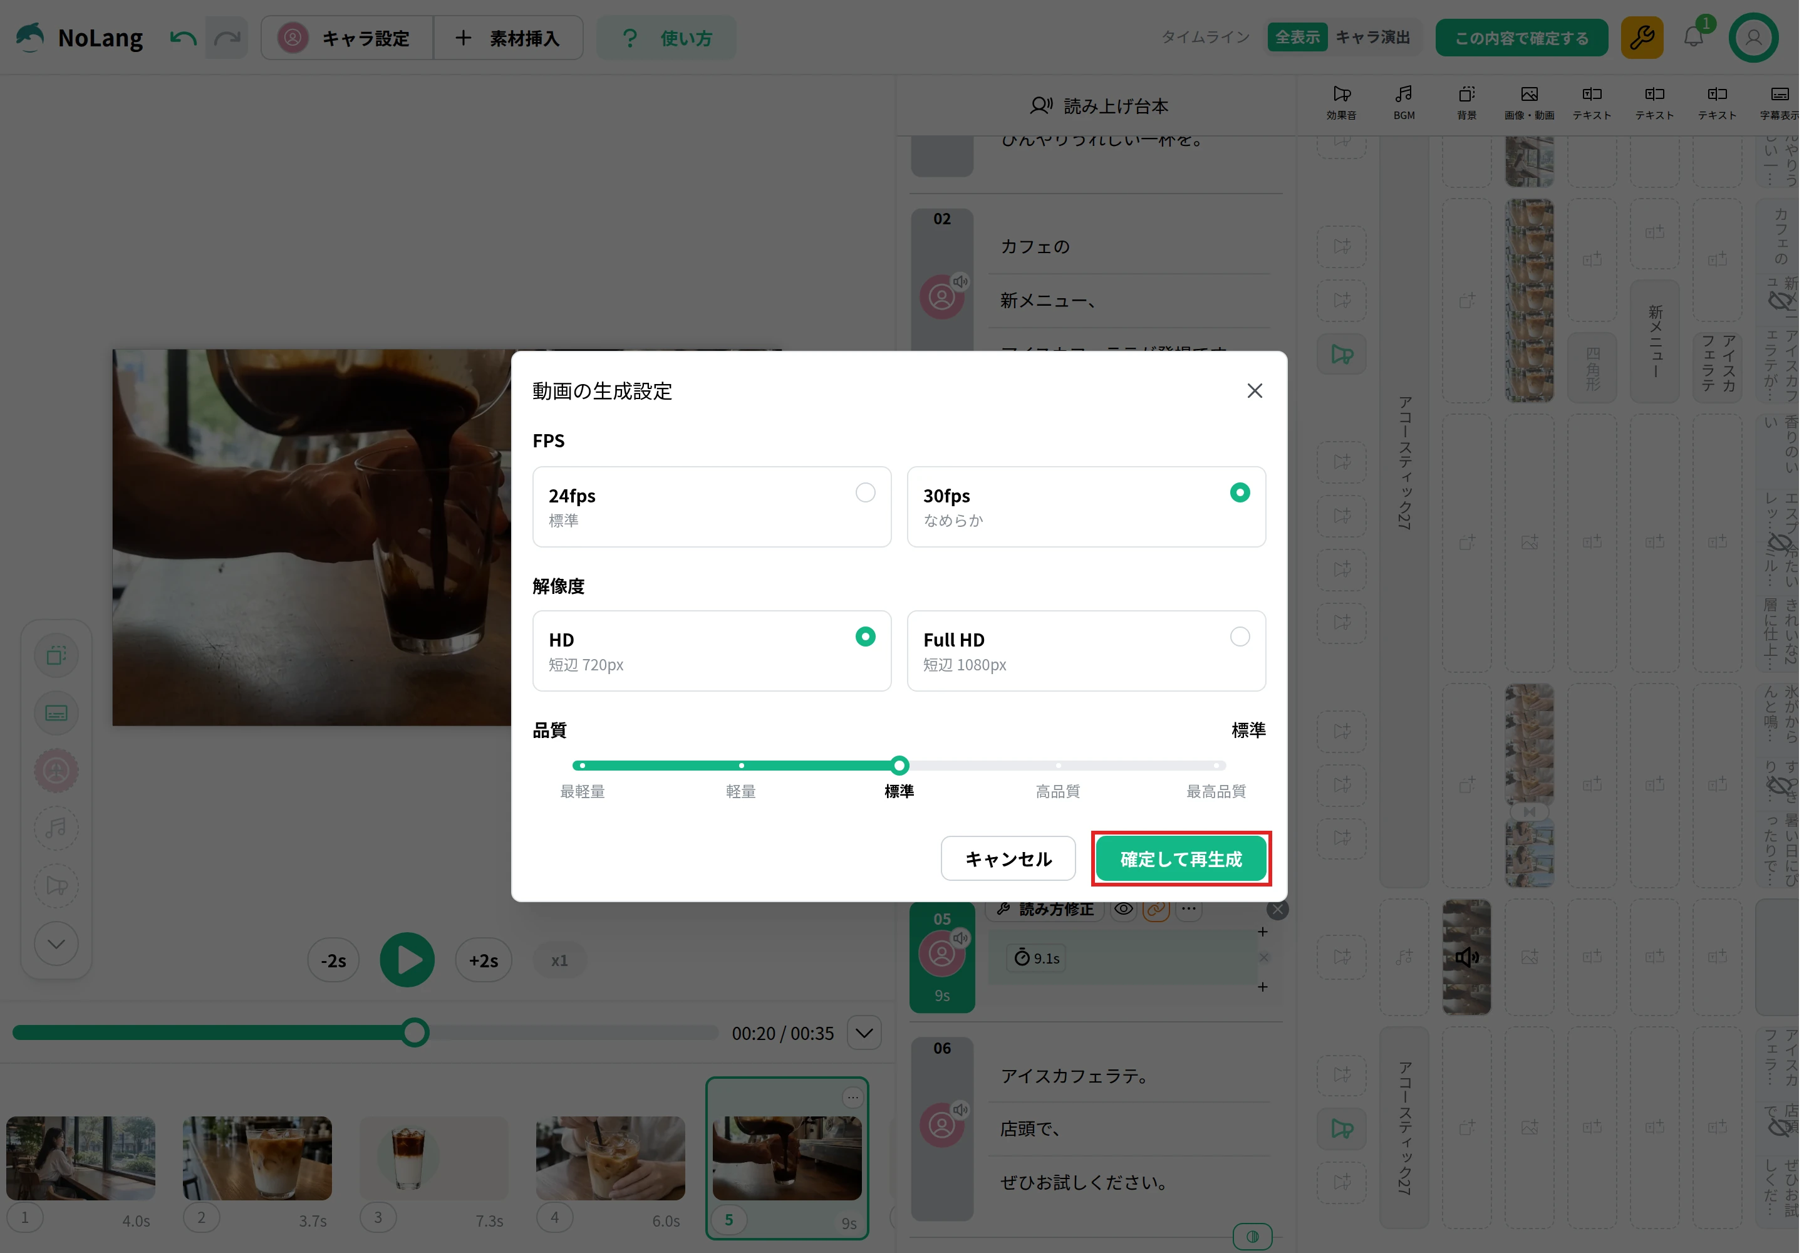Click the キャンセル button
Image resolution: width=1804 pixels, height=1253 pixels.
(1008, 859)
